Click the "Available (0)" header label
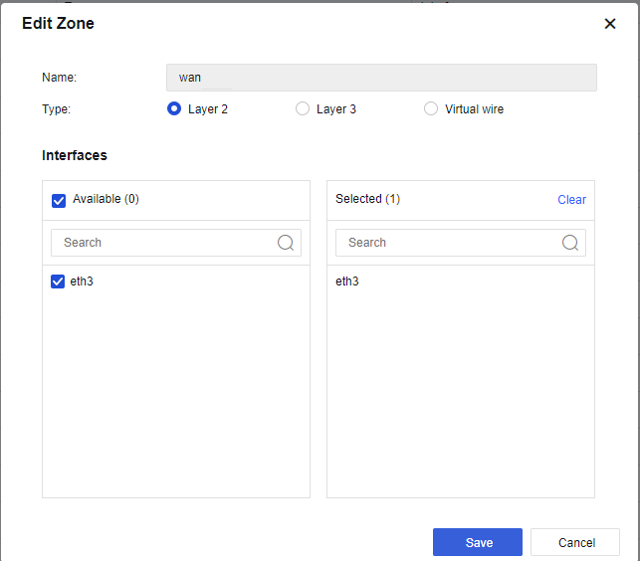Screen dimensions: 640x563 tap(106, 199)
